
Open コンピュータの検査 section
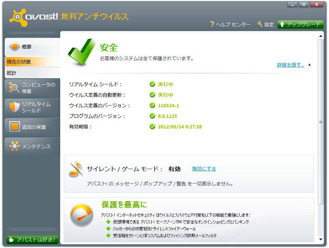point(32,88)
